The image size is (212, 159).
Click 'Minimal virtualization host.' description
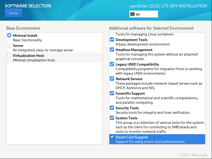pos(34,60)
